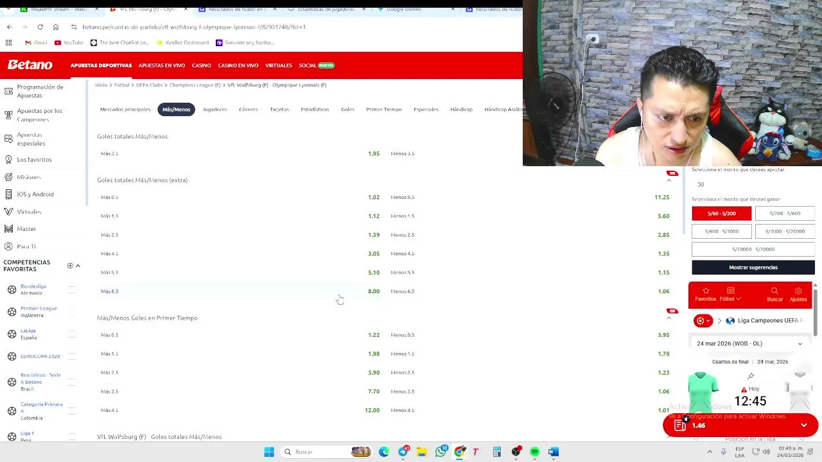Open Social Nuevo menu item
The width and height of the screenshot is (822, 462).
(x=317, y=65)
